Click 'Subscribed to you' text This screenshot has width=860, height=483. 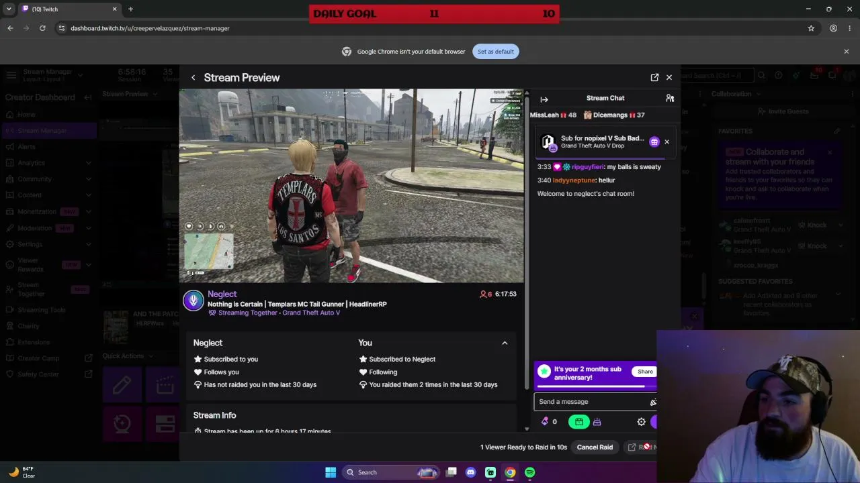click(x=230, y=360)
